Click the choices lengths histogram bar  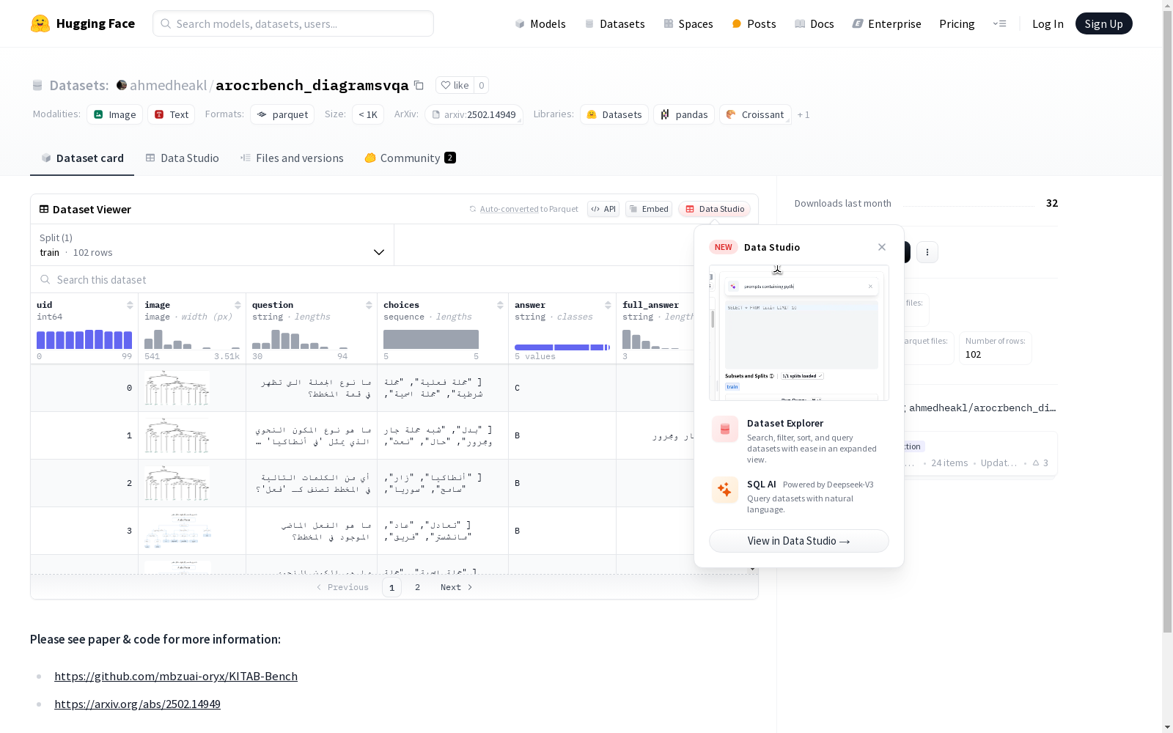[431, 339]
